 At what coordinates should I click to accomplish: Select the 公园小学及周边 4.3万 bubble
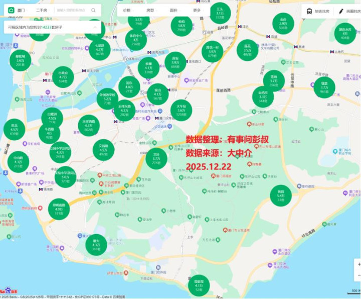point(60,152)
